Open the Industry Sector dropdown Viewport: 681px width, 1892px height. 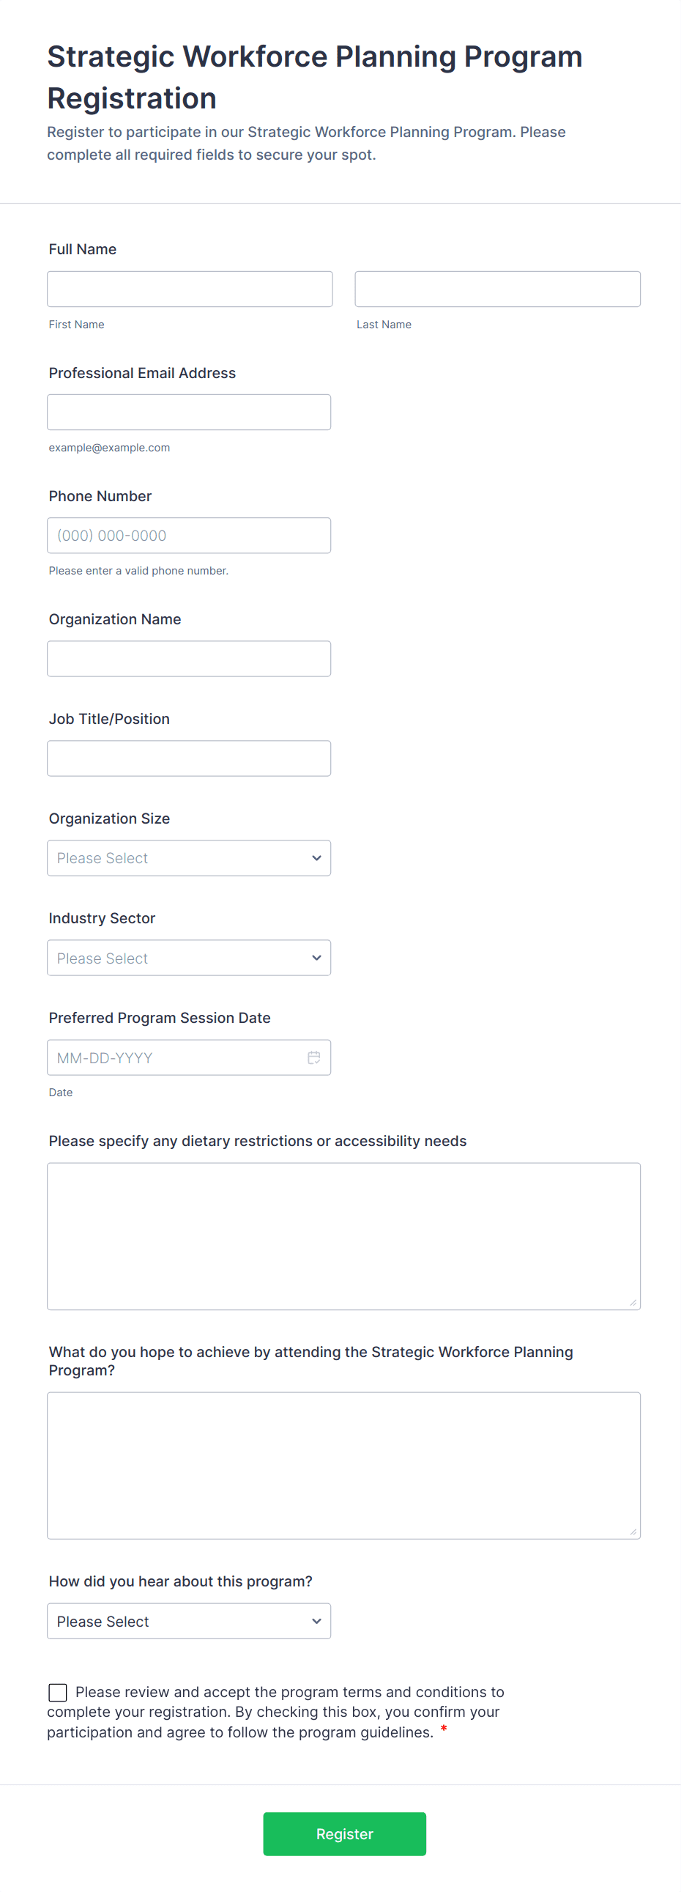(x=189, y=958)
